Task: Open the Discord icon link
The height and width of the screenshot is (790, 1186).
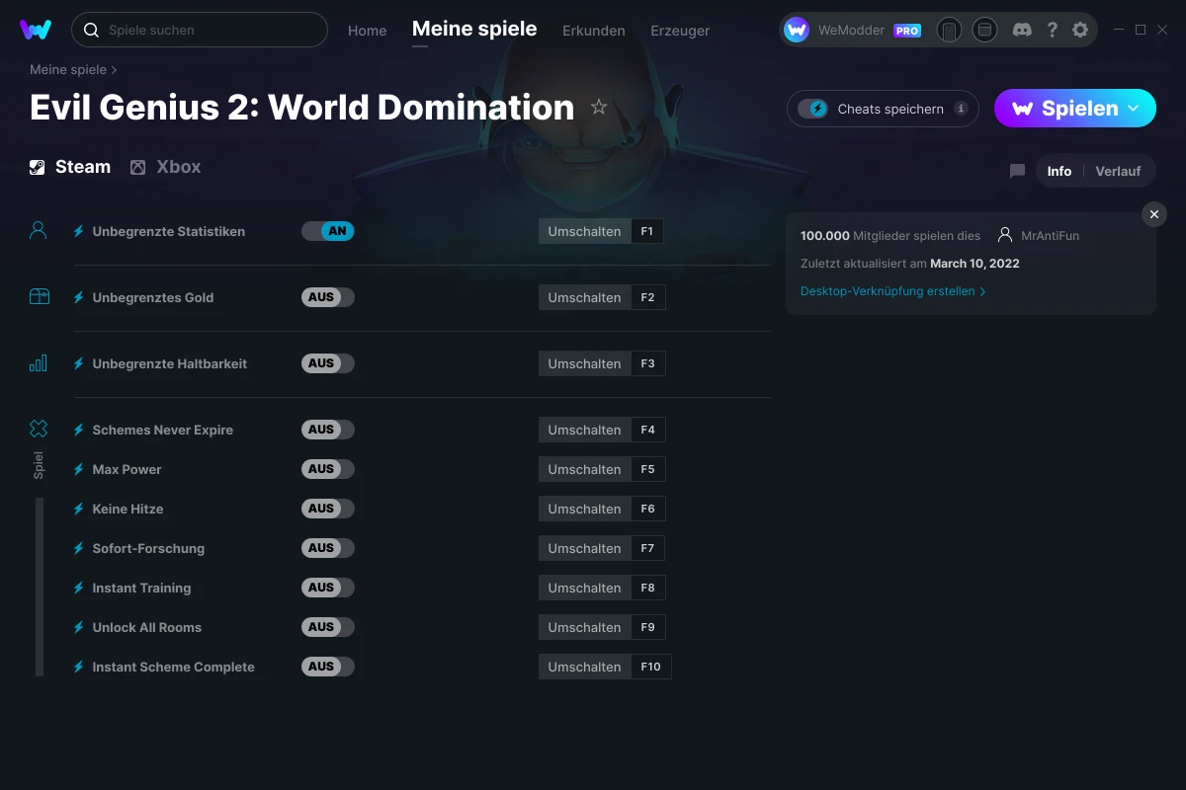Action: (x=1023, y=30)
